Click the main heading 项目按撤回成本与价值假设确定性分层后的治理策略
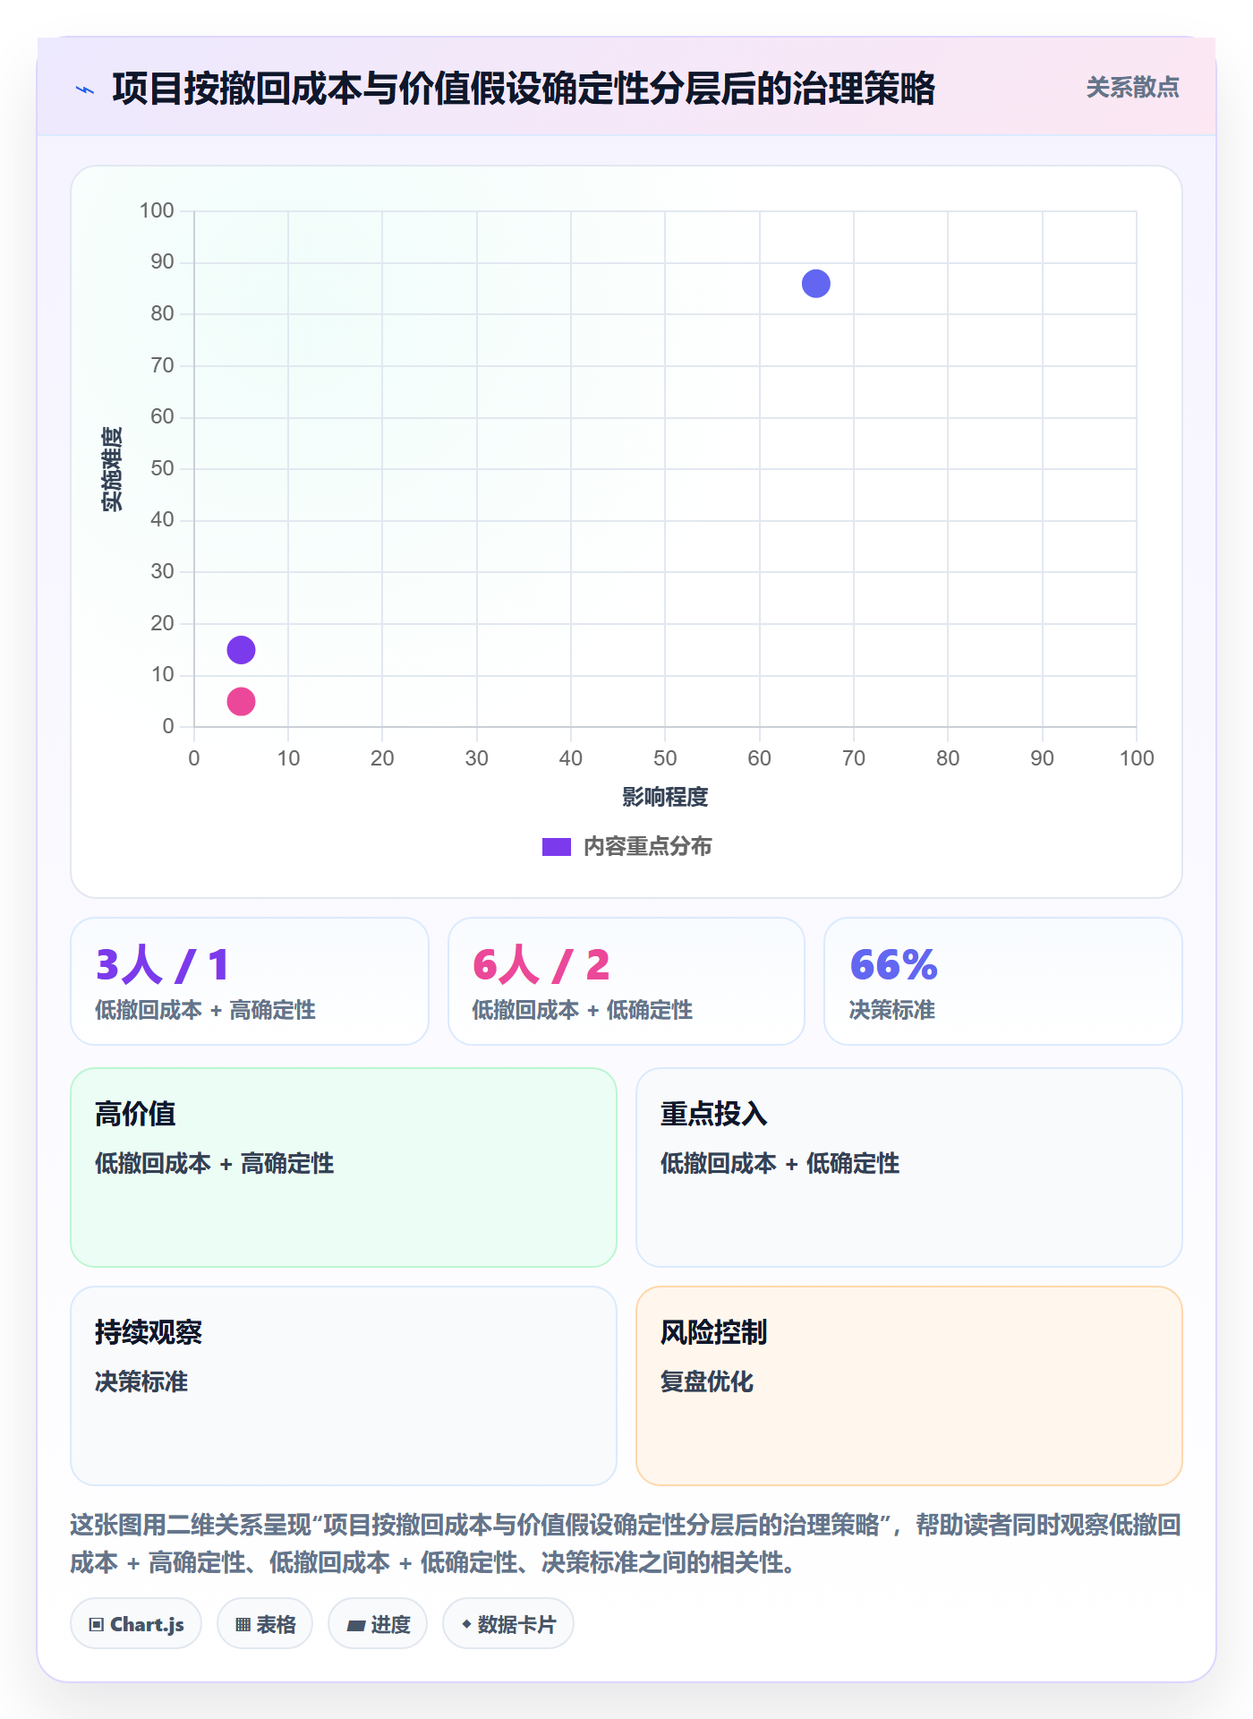 pos(524,89)
